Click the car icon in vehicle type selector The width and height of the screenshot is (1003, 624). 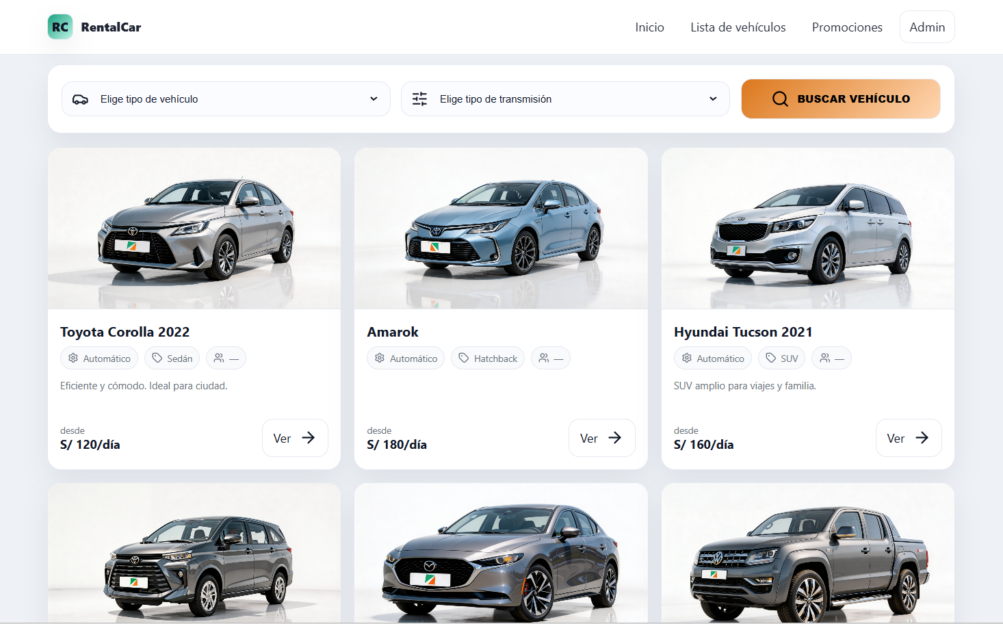[80, 99]
